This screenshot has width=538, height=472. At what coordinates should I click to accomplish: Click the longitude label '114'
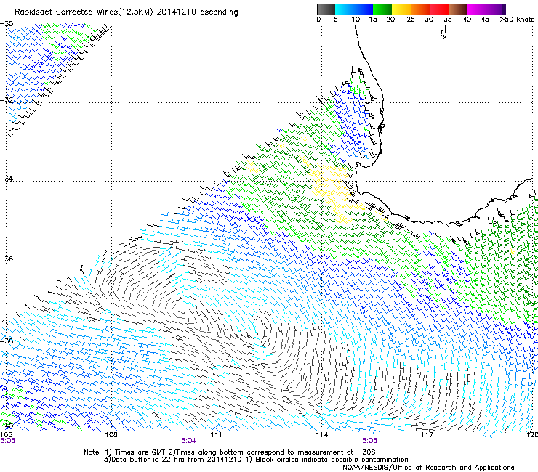[x=321, y=435]
